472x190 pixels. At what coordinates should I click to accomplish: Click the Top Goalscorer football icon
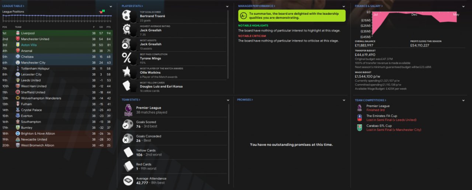[x=127, y=15]
